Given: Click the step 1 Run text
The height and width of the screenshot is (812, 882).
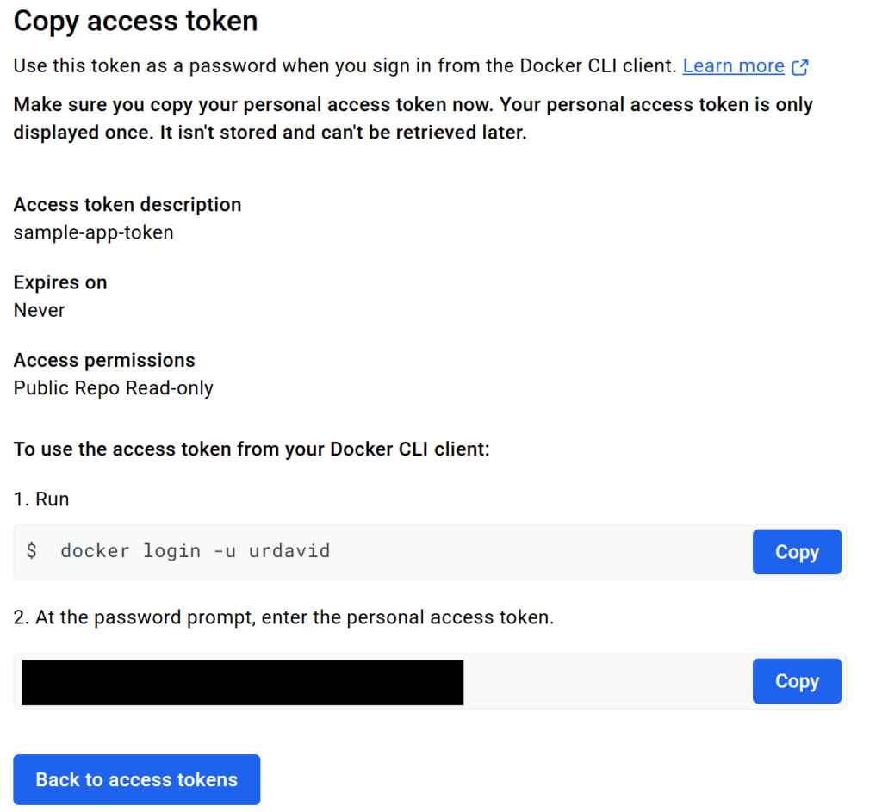Looking at the screenshot, I should (x=41, y=499).
